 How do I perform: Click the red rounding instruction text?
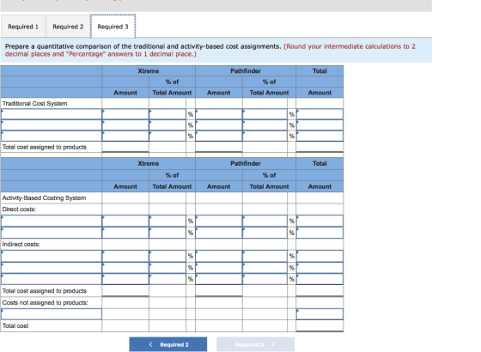click(x=210, y=51)
